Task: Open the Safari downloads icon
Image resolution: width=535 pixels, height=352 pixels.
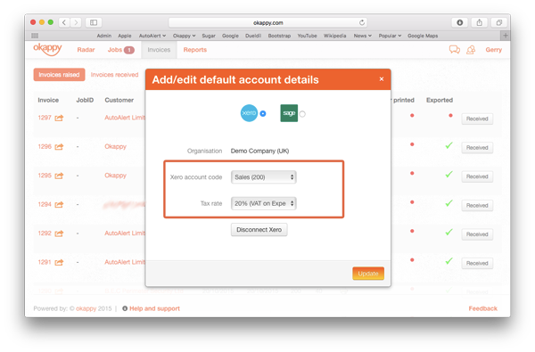Action: point(459,22)
